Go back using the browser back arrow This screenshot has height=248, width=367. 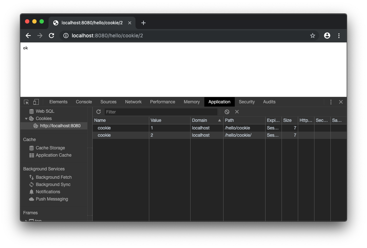(x=28, y=36)
